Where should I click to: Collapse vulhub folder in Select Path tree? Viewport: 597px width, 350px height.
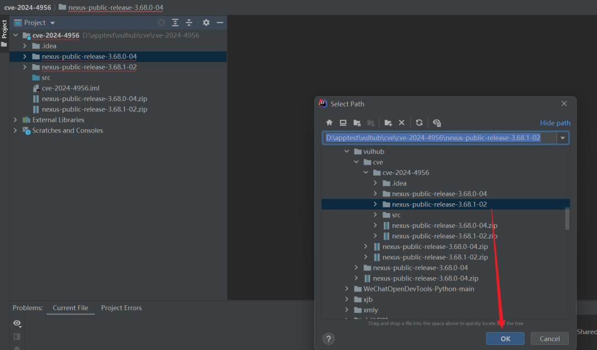(347, 151)
